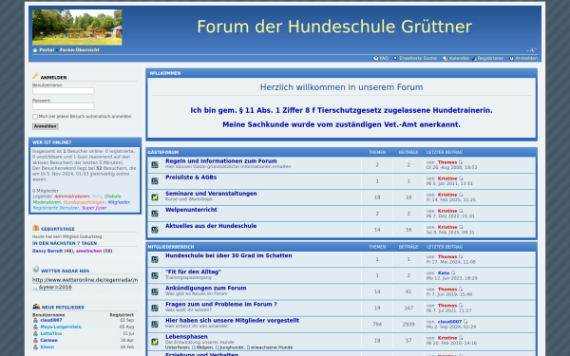Open latest post icon in Seminare und Veranstaltungen row
Image resolution: width=570 pixels, height=356 pixels.
461,195
